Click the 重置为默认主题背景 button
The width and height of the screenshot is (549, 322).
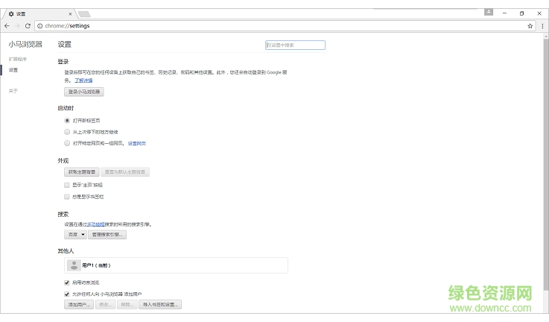pos(125,172)
